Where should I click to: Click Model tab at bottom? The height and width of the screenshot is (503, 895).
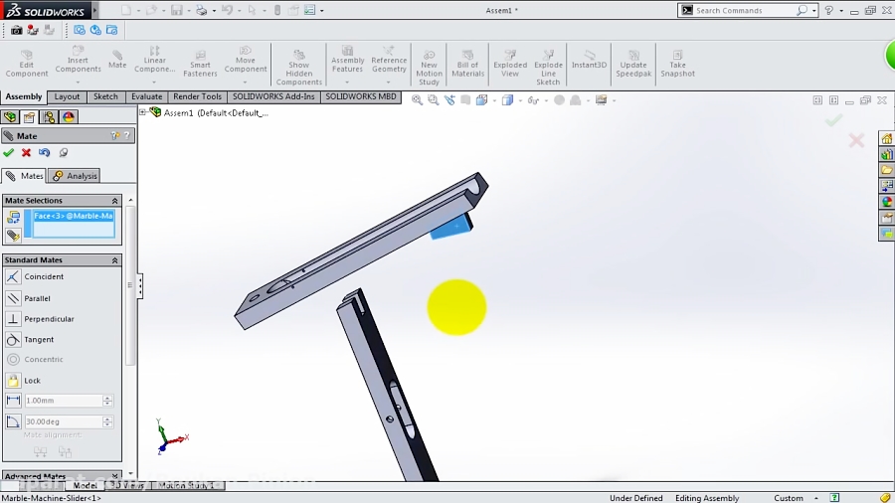(x=85, y=485)
